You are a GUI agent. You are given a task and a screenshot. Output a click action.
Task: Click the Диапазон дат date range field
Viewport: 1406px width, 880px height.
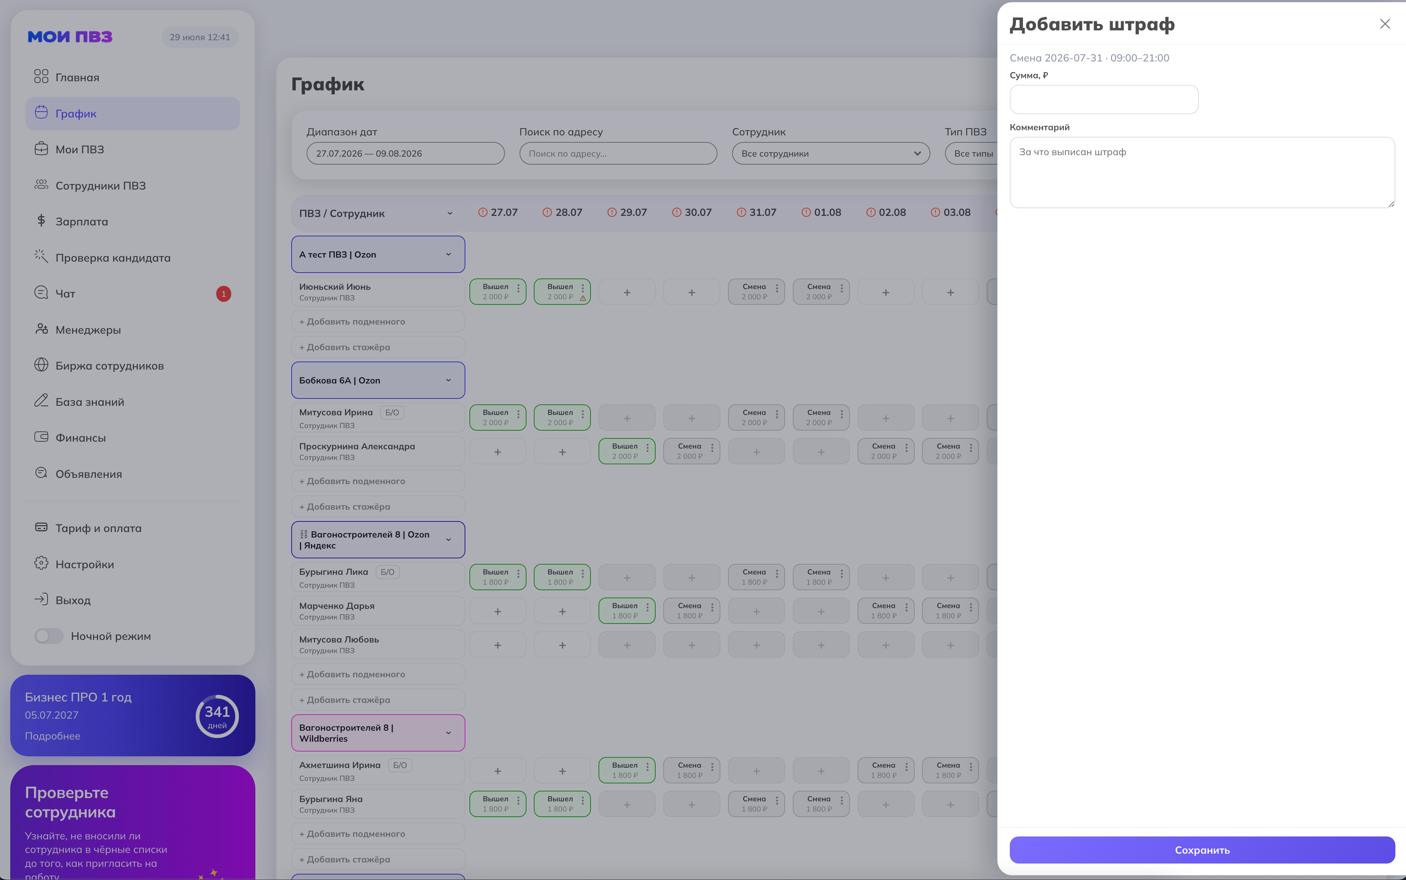click(405, 154)
